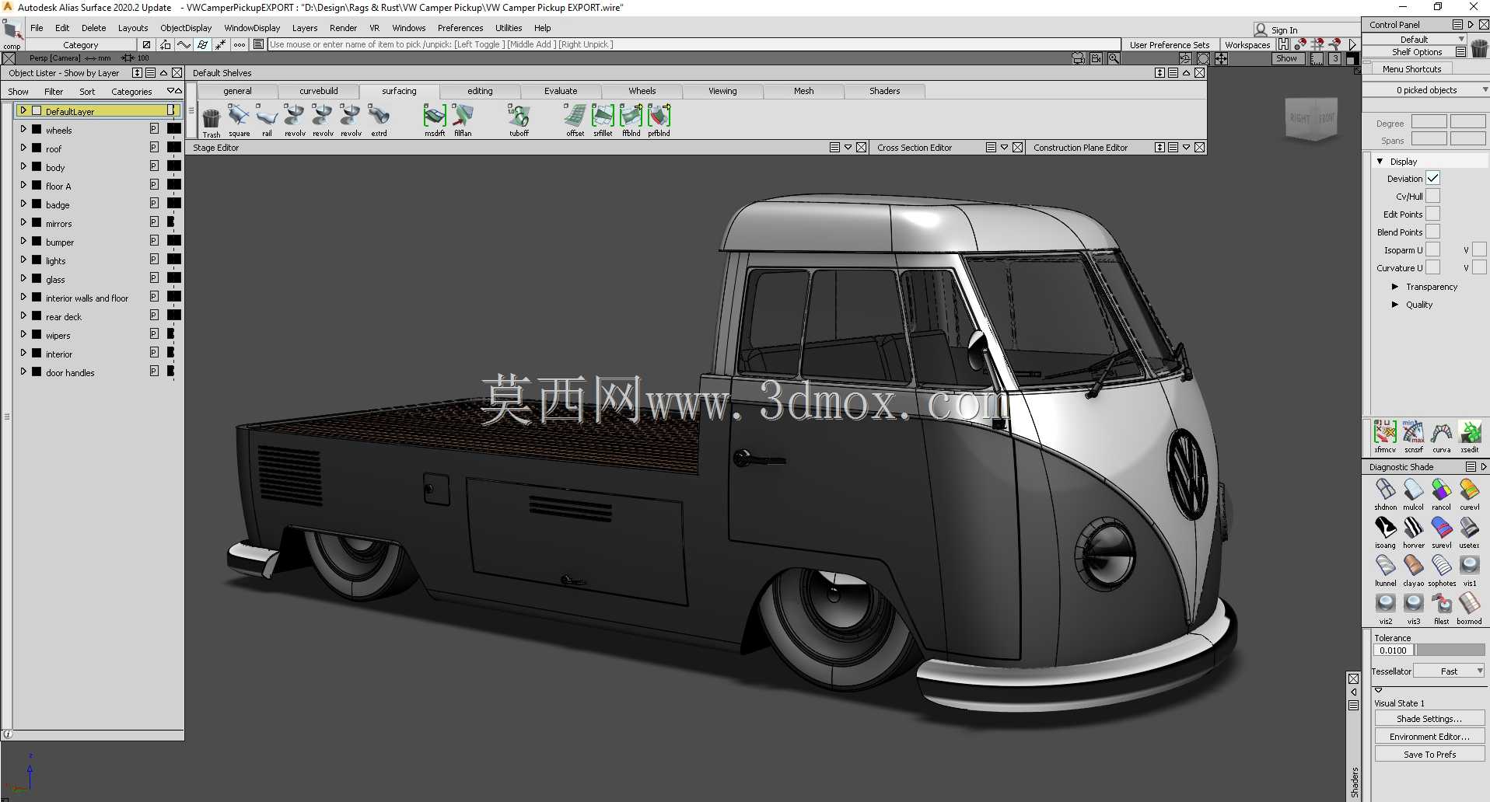Activate mulcol multi-color shade
Viewport: 1490px width, 802px height.
click(1413, 494)
